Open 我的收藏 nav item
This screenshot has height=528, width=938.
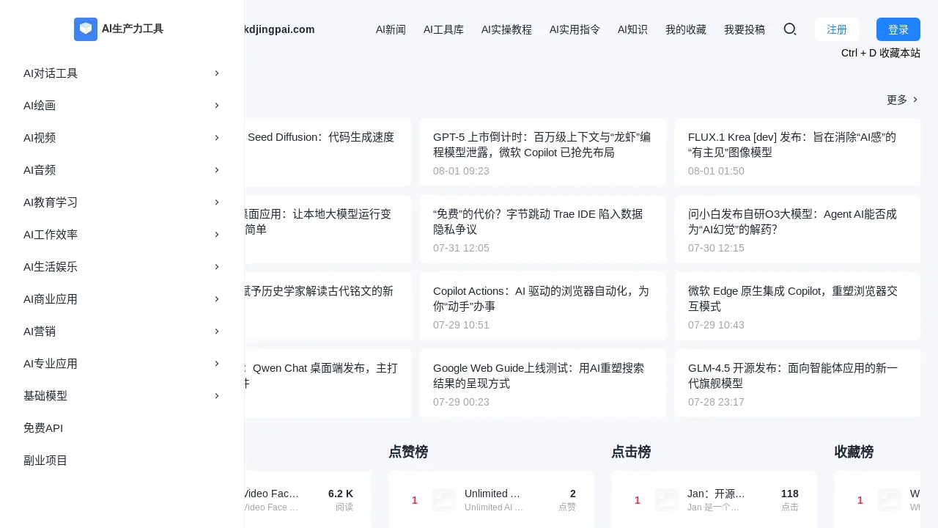click(686, 29)
